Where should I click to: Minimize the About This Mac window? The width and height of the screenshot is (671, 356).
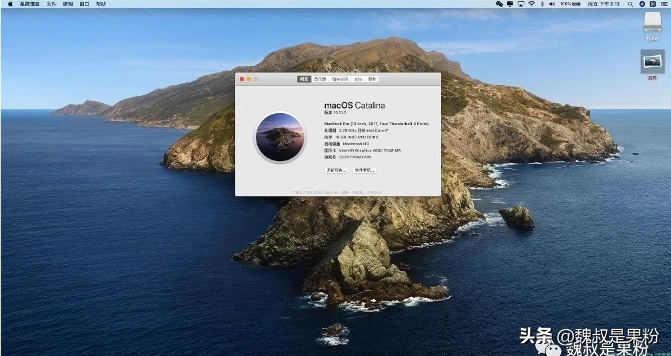coord(249,79)
